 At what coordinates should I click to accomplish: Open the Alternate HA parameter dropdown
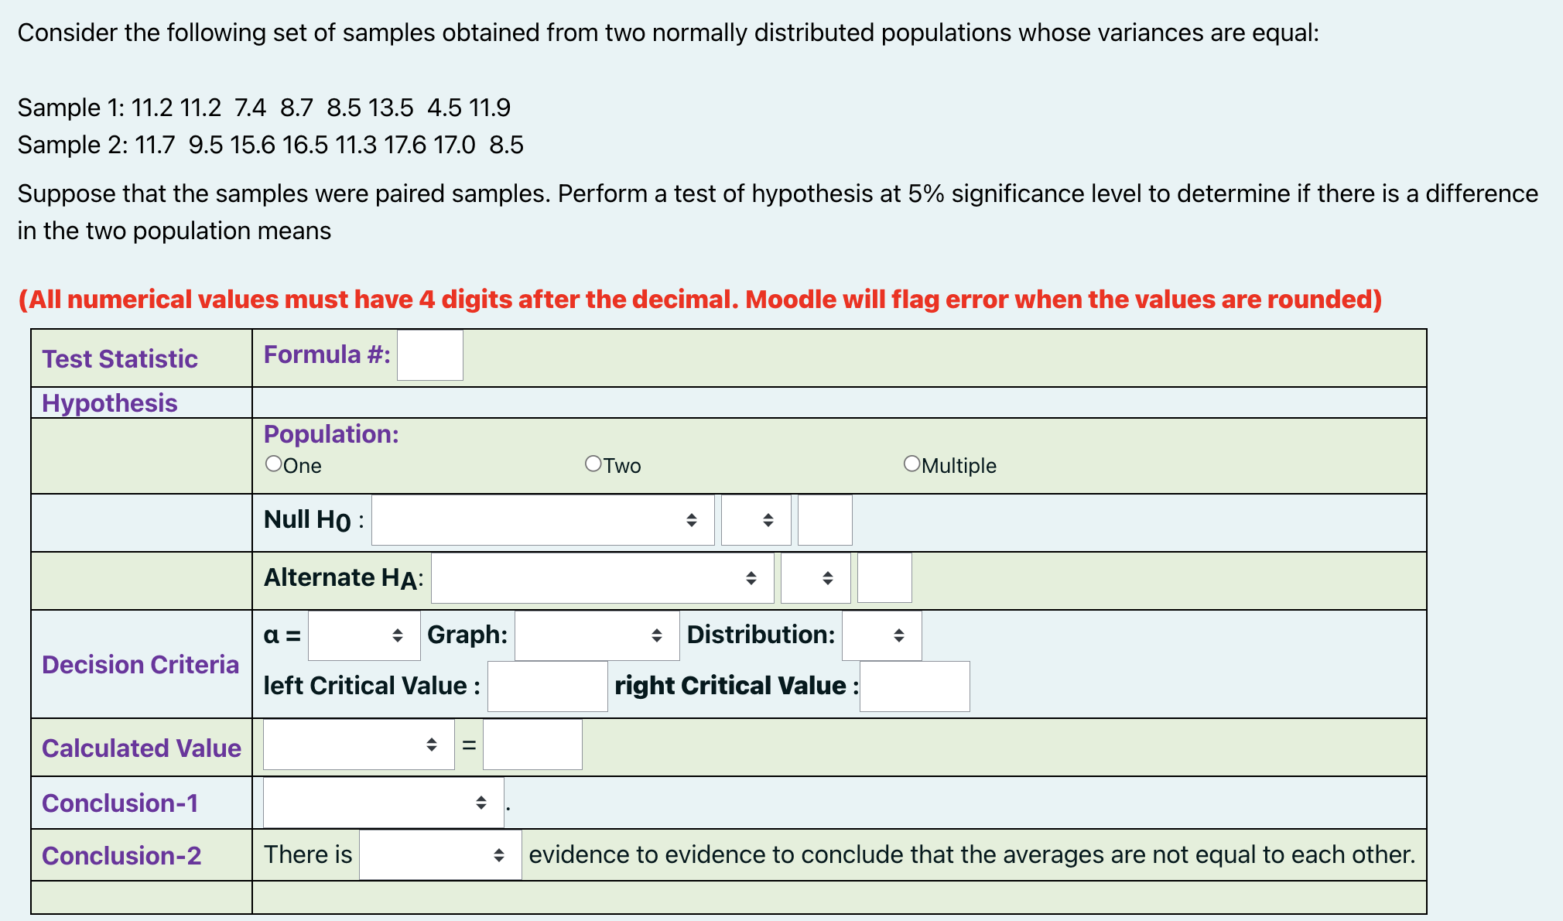point(602,578)
